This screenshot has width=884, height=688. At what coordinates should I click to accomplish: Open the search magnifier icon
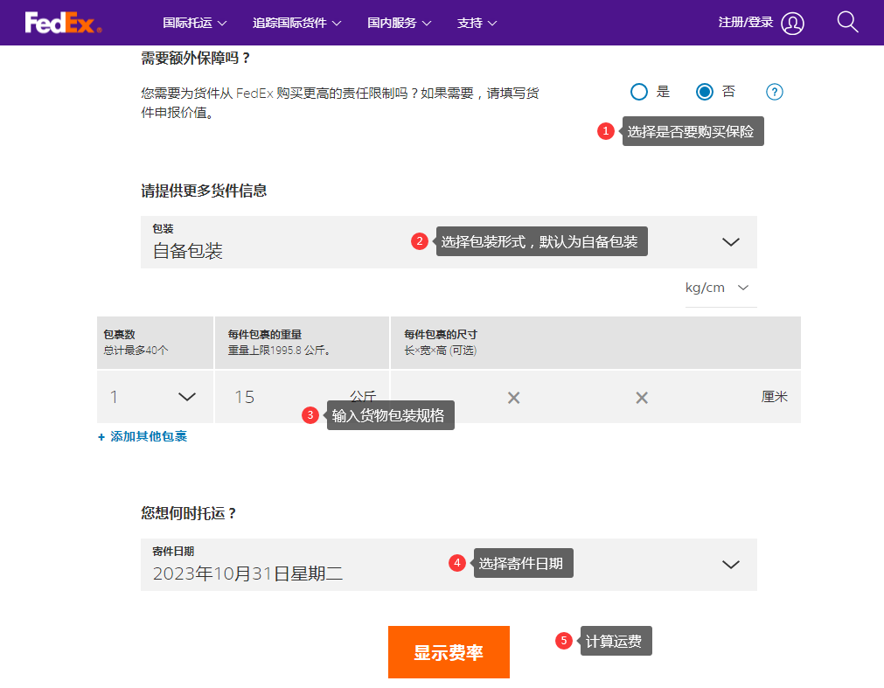point(847,22)
